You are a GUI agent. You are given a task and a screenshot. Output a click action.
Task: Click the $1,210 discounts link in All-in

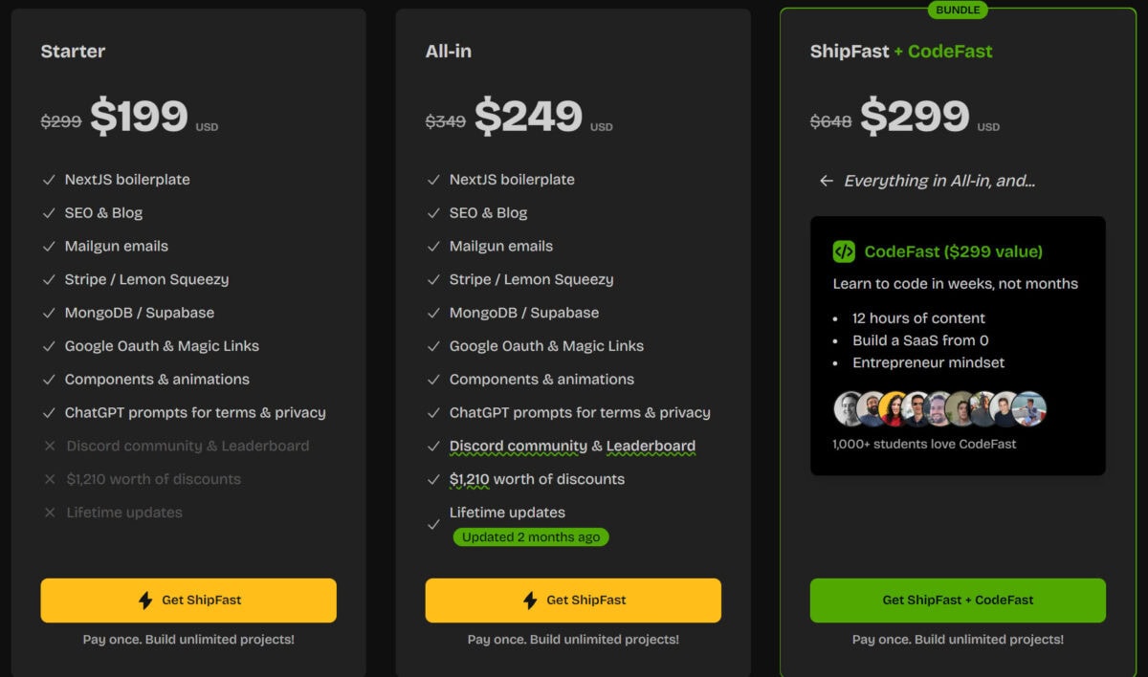[470, 479]
